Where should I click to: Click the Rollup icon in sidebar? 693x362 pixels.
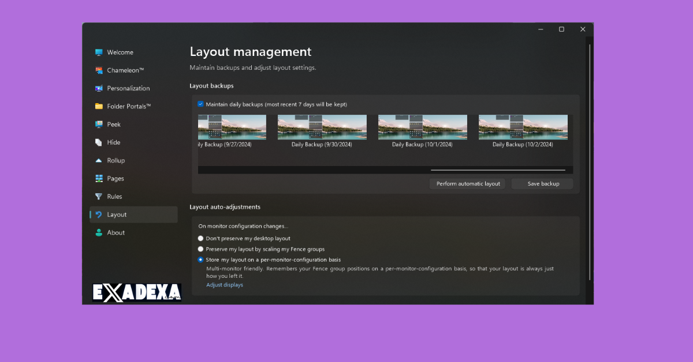pos(99,160)
